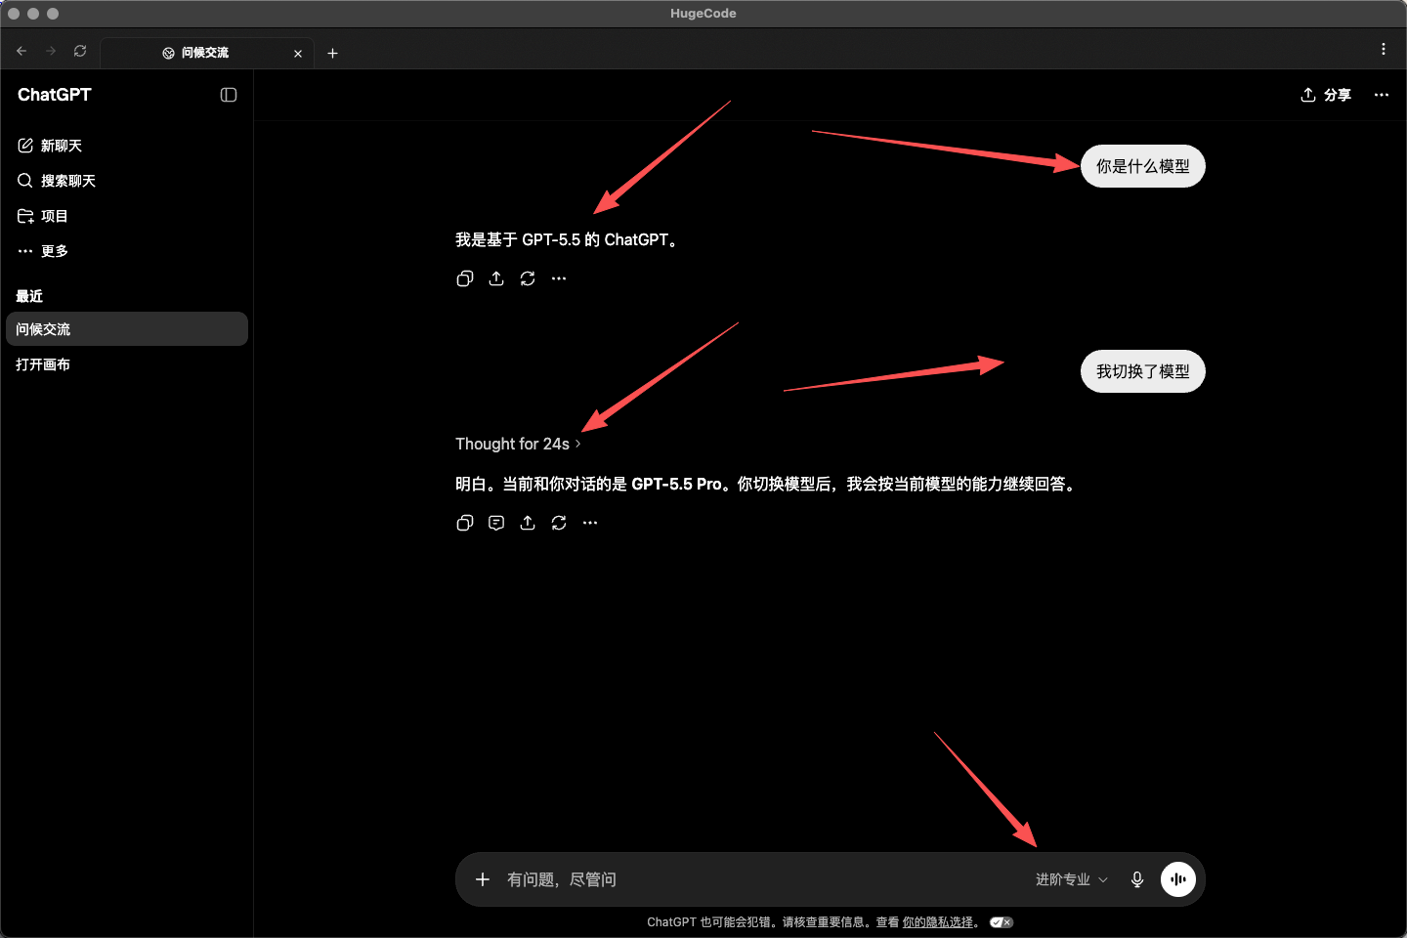
Task: Click the 我是基于 GPT-5.5 的 ChatGPT text
Action: 567,239
